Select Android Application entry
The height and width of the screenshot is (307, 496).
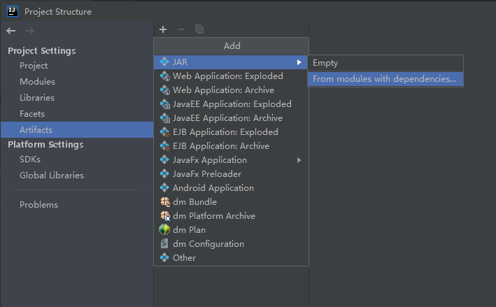click(231, 187)
